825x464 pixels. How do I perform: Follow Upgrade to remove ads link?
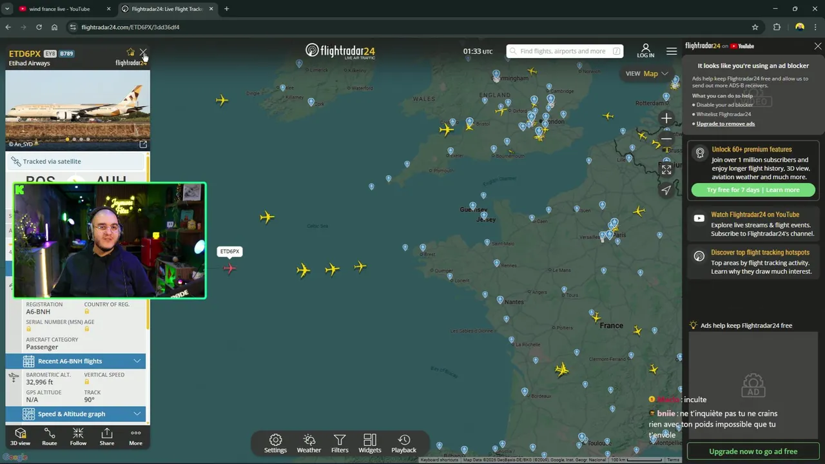click(x=725, y=124)
